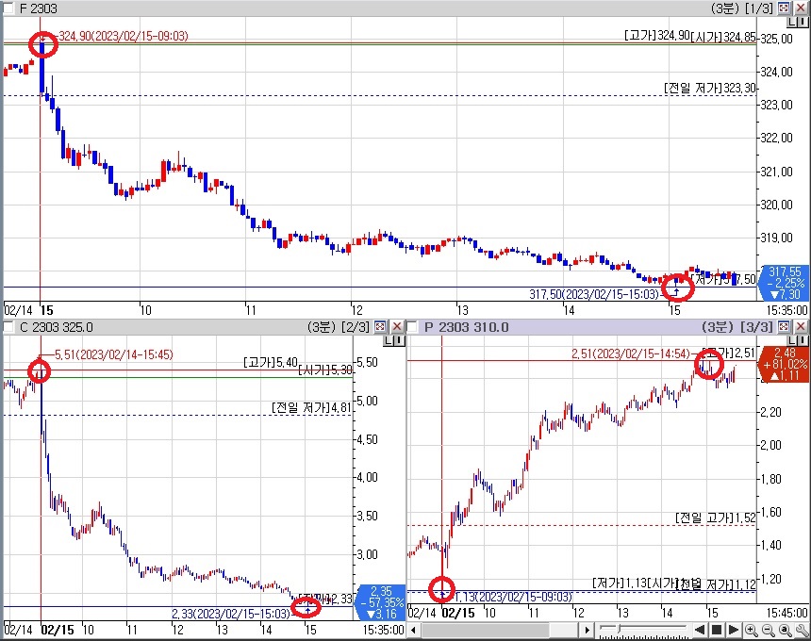Click the [1/3] indicator on F 2303
The image size is (811, 641).
(759, 8)
